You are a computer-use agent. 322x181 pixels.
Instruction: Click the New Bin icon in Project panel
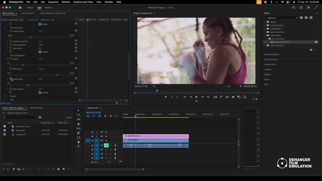[x=58, y=169]
